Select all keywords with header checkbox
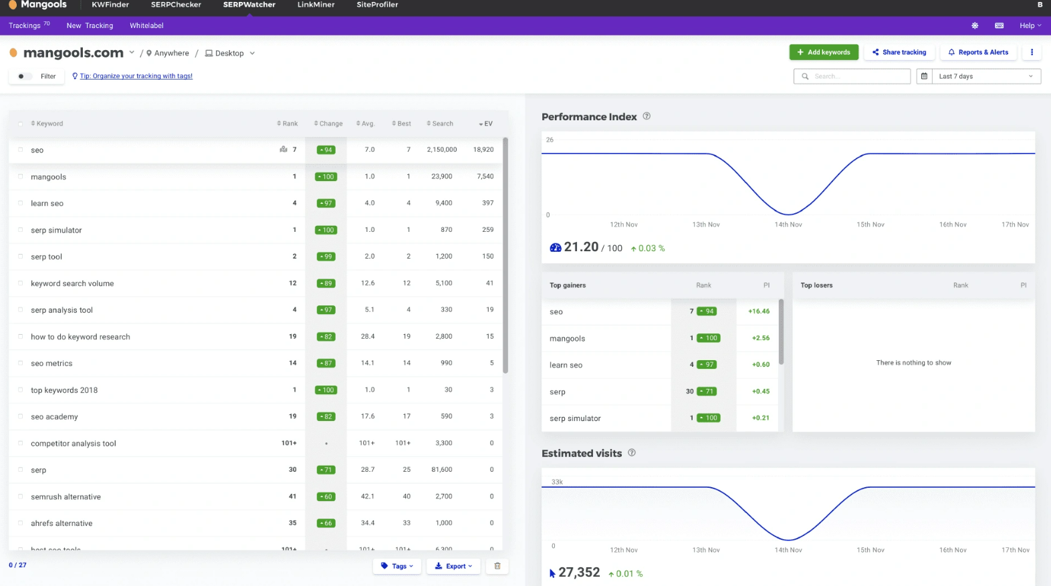Screen dimensions: 1051x586 [21, 124]
